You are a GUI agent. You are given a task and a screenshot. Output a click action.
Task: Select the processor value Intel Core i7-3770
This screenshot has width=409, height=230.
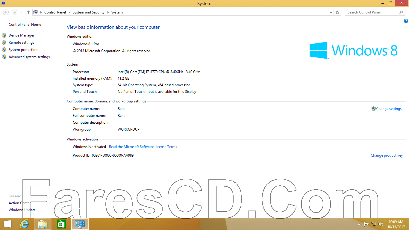pyautogui.click(x=159, y=72)
